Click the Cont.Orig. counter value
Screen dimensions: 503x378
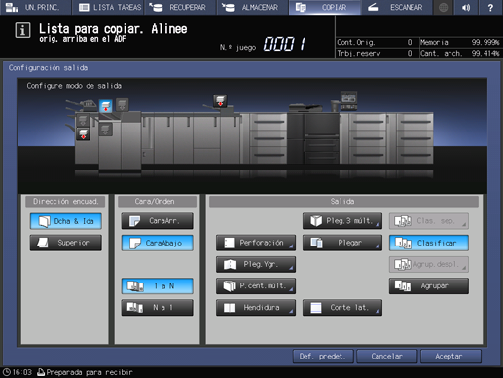[410, 42]
